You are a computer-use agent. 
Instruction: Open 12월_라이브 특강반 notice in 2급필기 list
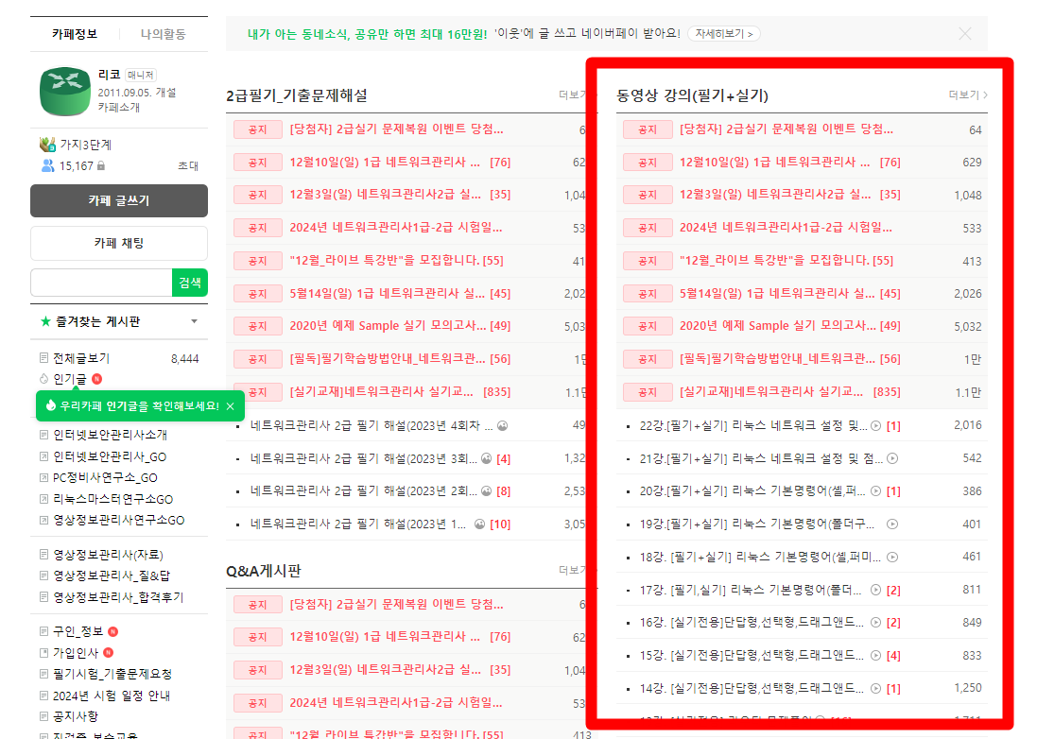[x=384, y=261]
